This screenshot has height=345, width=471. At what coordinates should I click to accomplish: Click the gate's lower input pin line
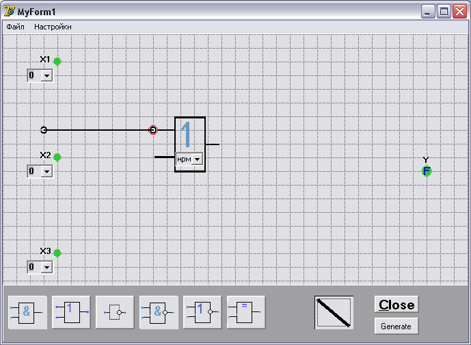point(165,157)
